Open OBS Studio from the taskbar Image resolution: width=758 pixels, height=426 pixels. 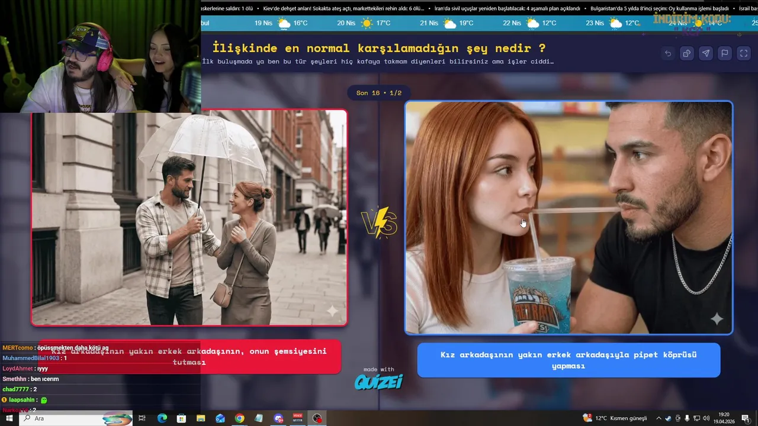(x=317, y=418)
